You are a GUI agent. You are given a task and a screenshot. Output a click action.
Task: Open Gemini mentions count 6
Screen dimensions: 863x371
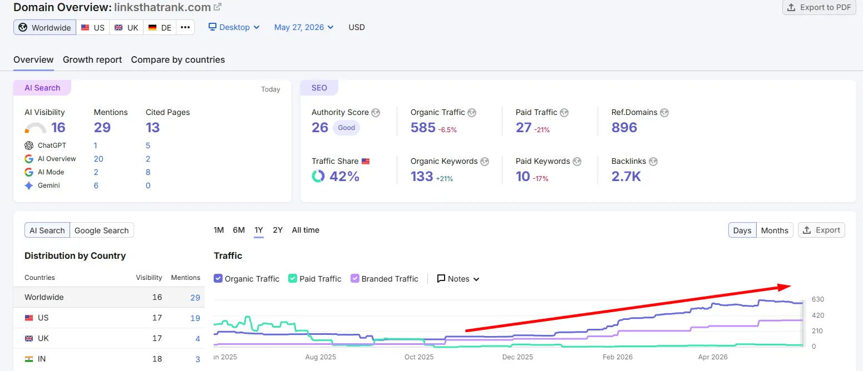pyautogui.click(x=96, y=185)
